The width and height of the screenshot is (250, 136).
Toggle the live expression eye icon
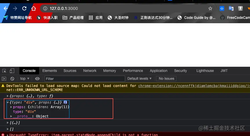click(x=37, y=79)
